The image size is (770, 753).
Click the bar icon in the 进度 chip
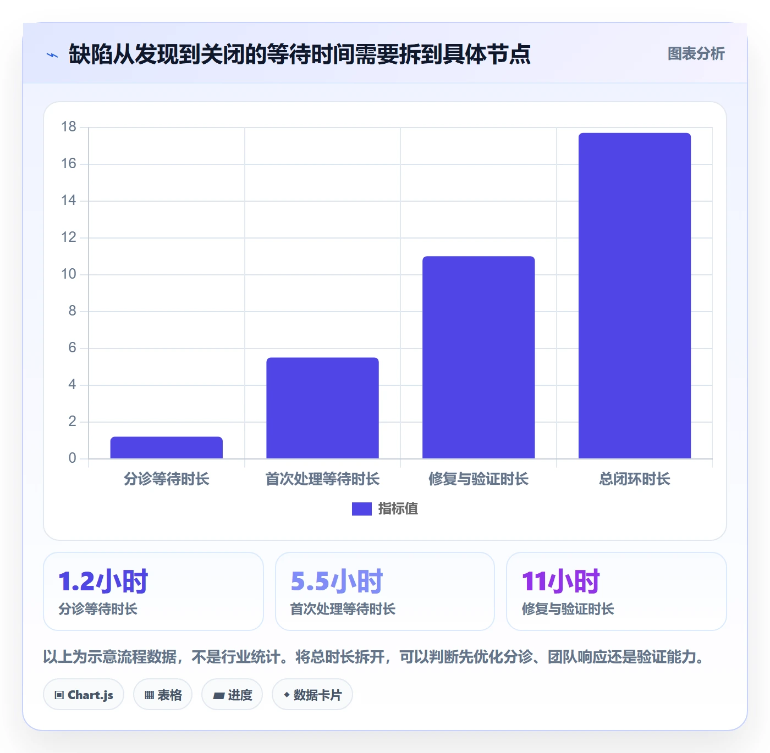point(218,696)
